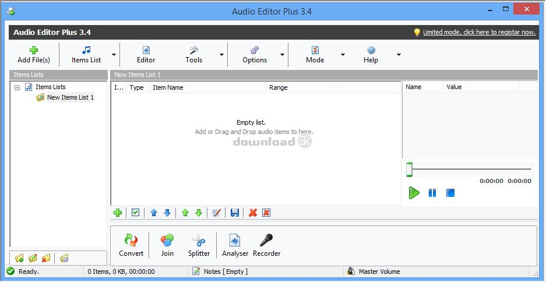Screen dimensions: 546x282
Task: Open the Editor from the toolbar
Action: (146, 55)
